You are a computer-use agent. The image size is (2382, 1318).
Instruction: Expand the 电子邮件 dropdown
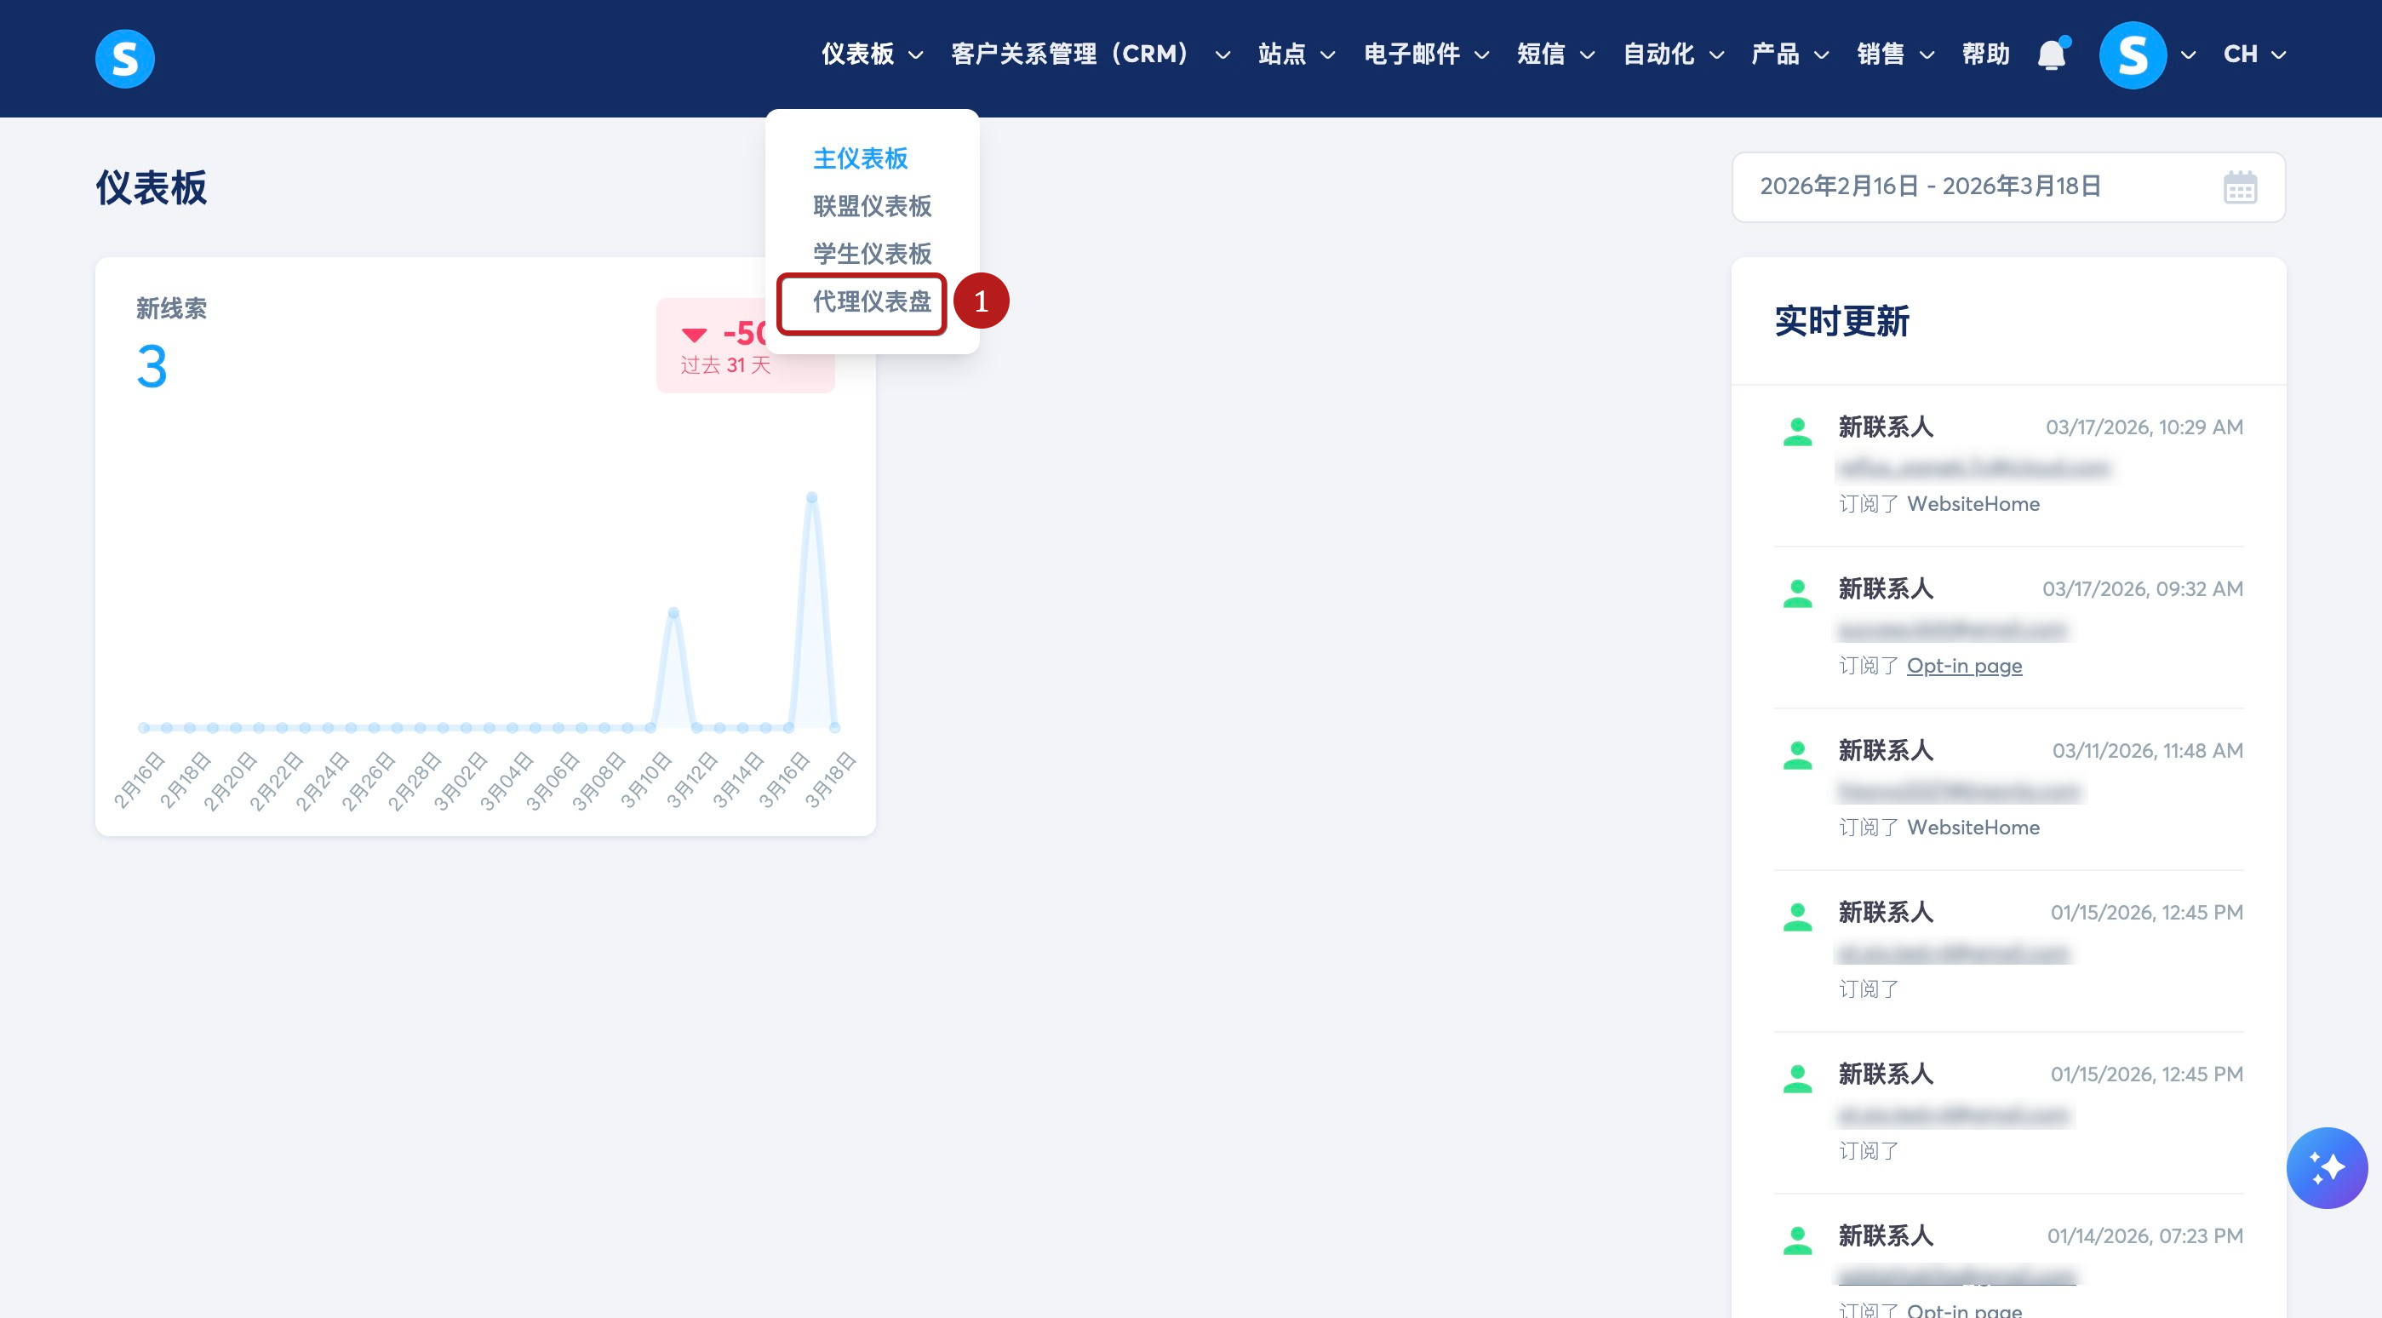(1425, 54)
